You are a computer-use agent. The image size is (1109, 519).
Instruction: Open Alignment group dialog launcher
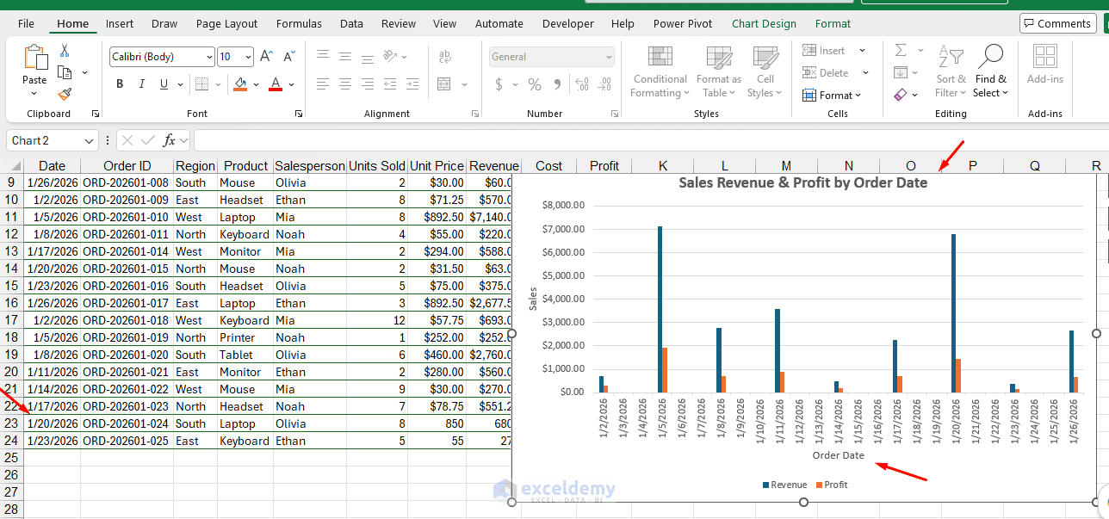tap(475, 114)
